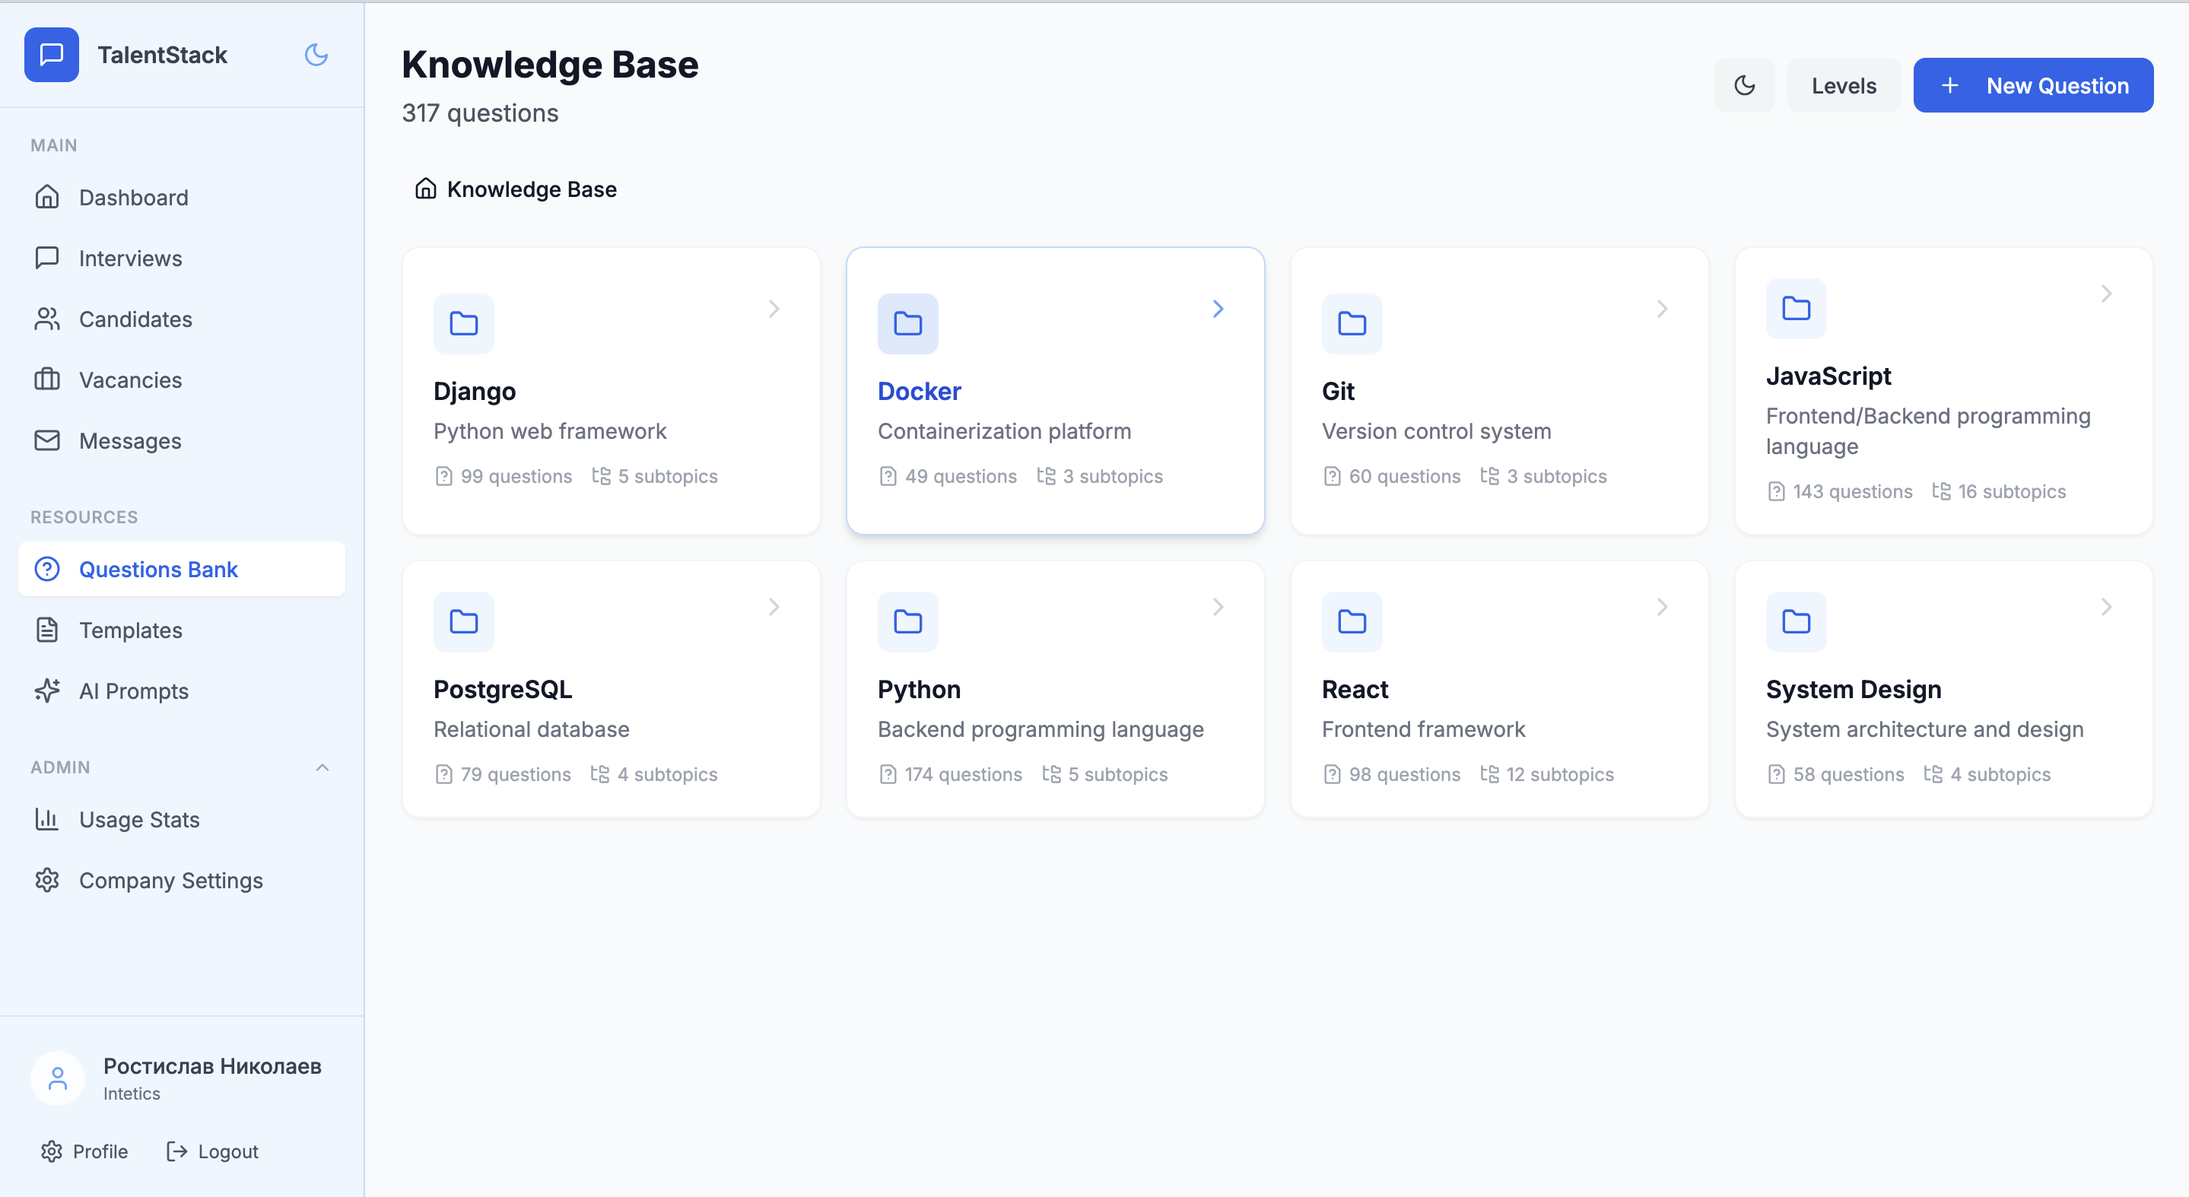This screenshot has width=2189, height=1197.
Task: Collapse the Admin section
Action: tap(322, 767)
